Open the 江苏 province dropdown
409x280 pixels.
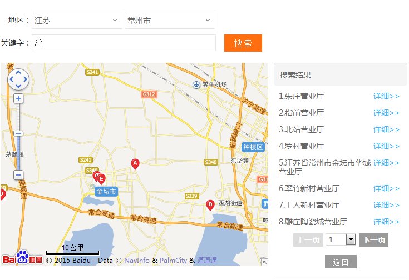click(x=77, y=21)
